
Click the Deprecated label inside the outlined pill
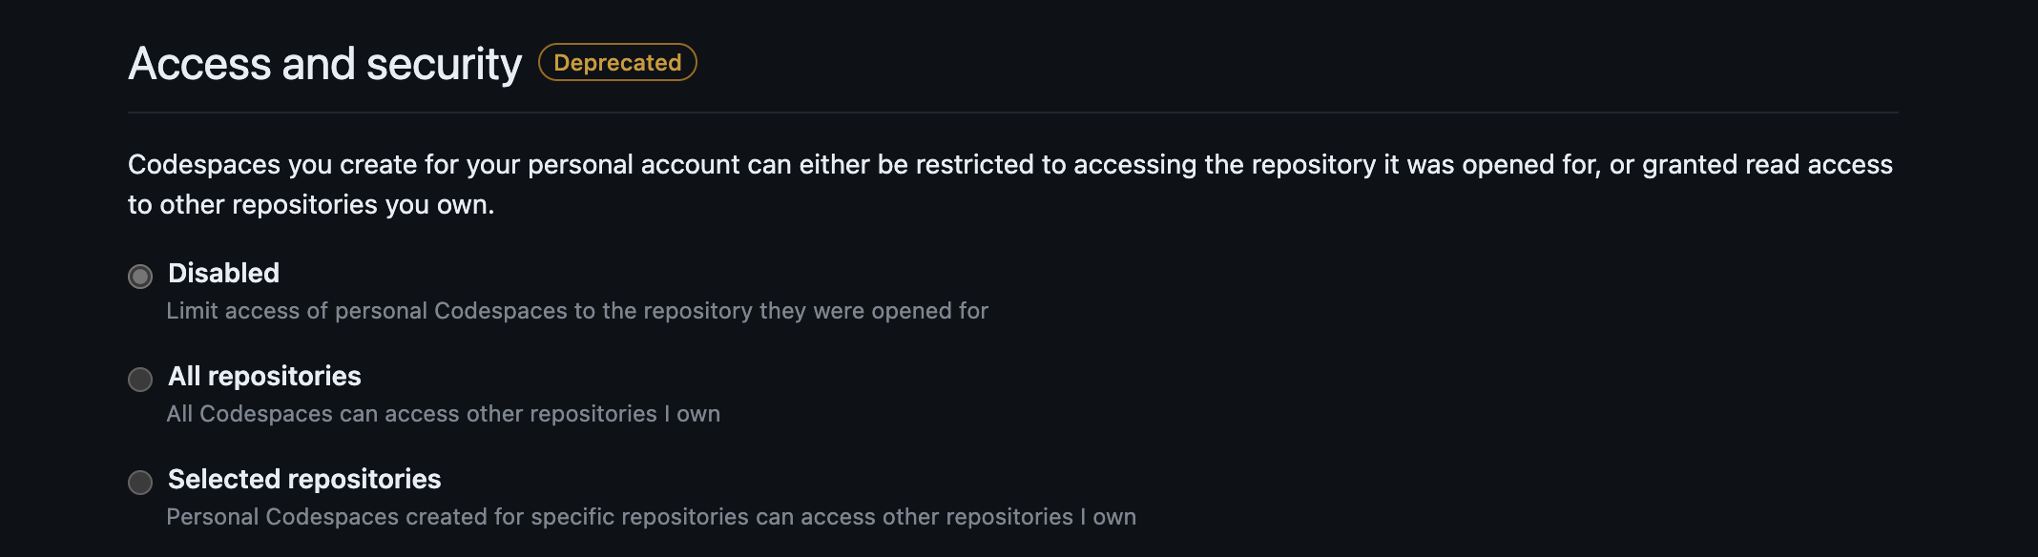pos(617,63)
